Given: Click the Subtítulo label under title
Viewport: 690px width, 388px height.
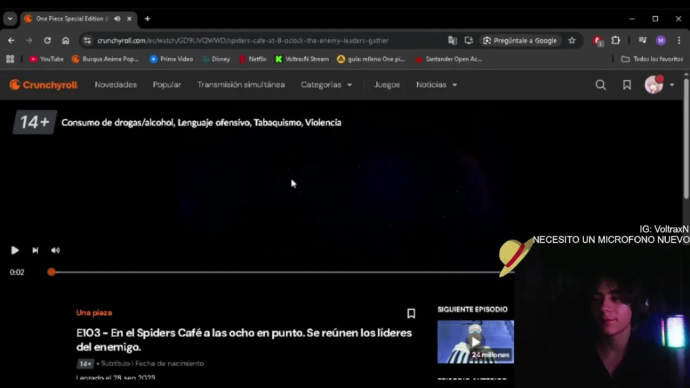Looking at the screenshot, I should 116,364.
